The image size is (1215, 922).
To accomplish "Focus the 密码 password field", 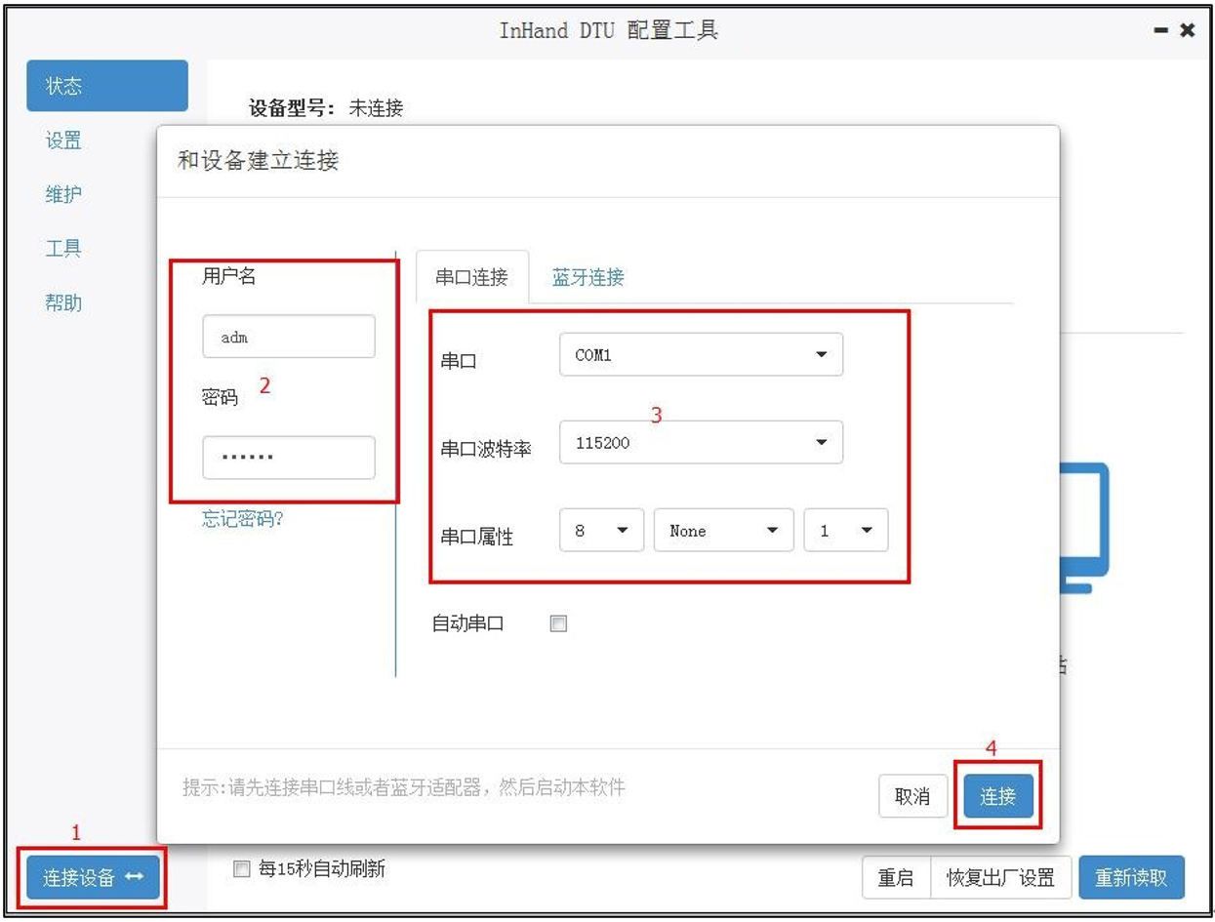I will point(289,458).
